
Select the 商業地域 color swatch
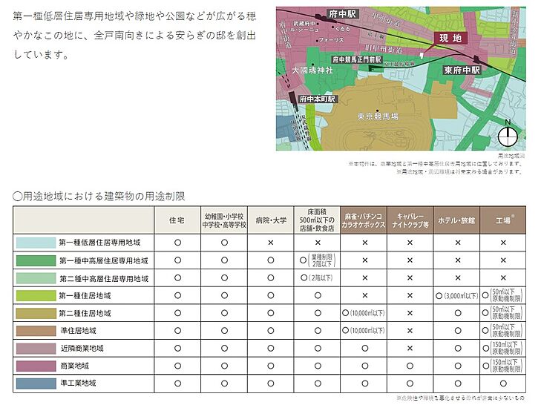point(34,366)
